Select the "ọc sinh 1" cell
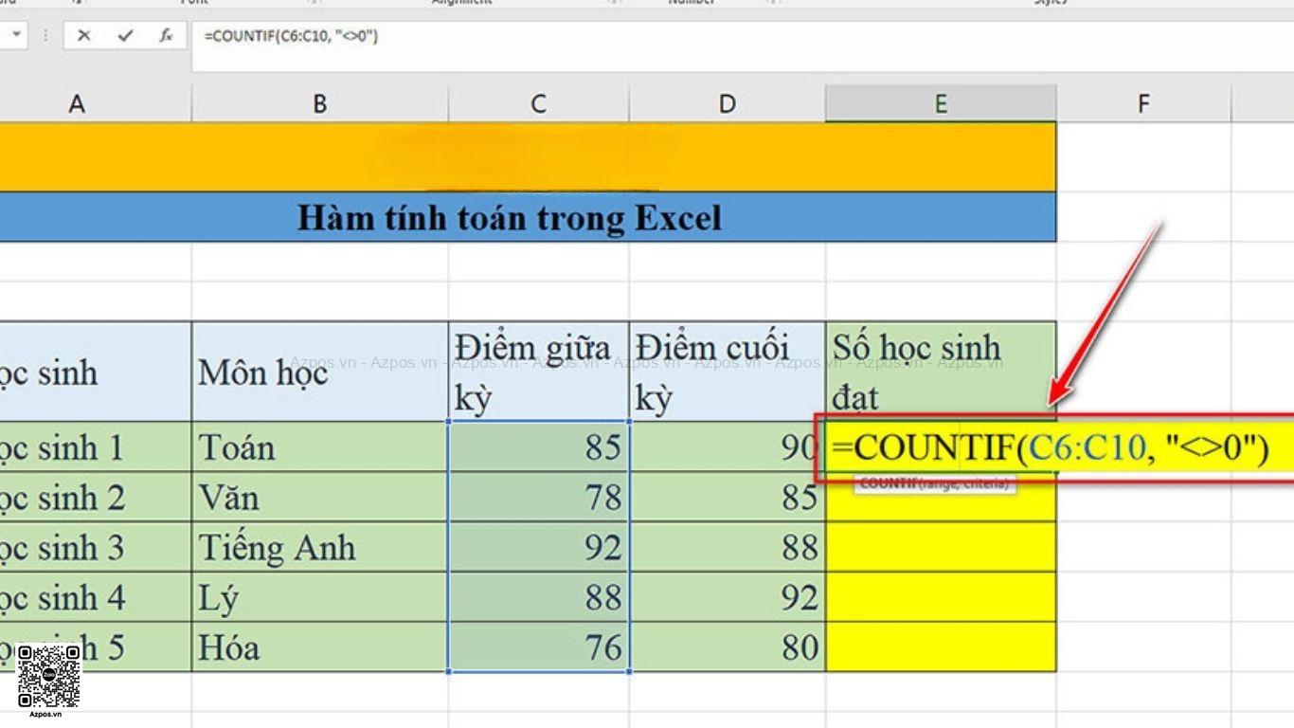This screenshot has width=1294, height=728. tap(95, 446)
